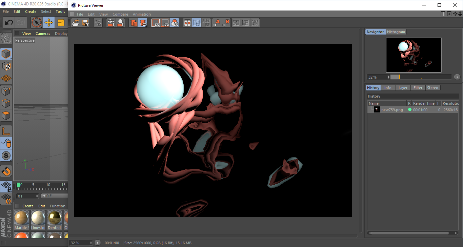
Task: Click the play arrow button in status bar
Action: (98, 243)
